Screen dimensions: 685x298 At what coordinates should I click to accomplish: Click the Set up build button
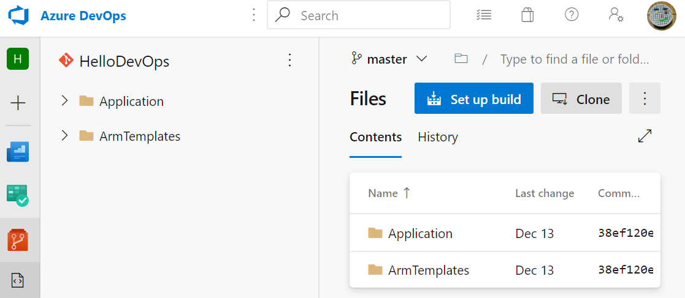tap(474, 99)
